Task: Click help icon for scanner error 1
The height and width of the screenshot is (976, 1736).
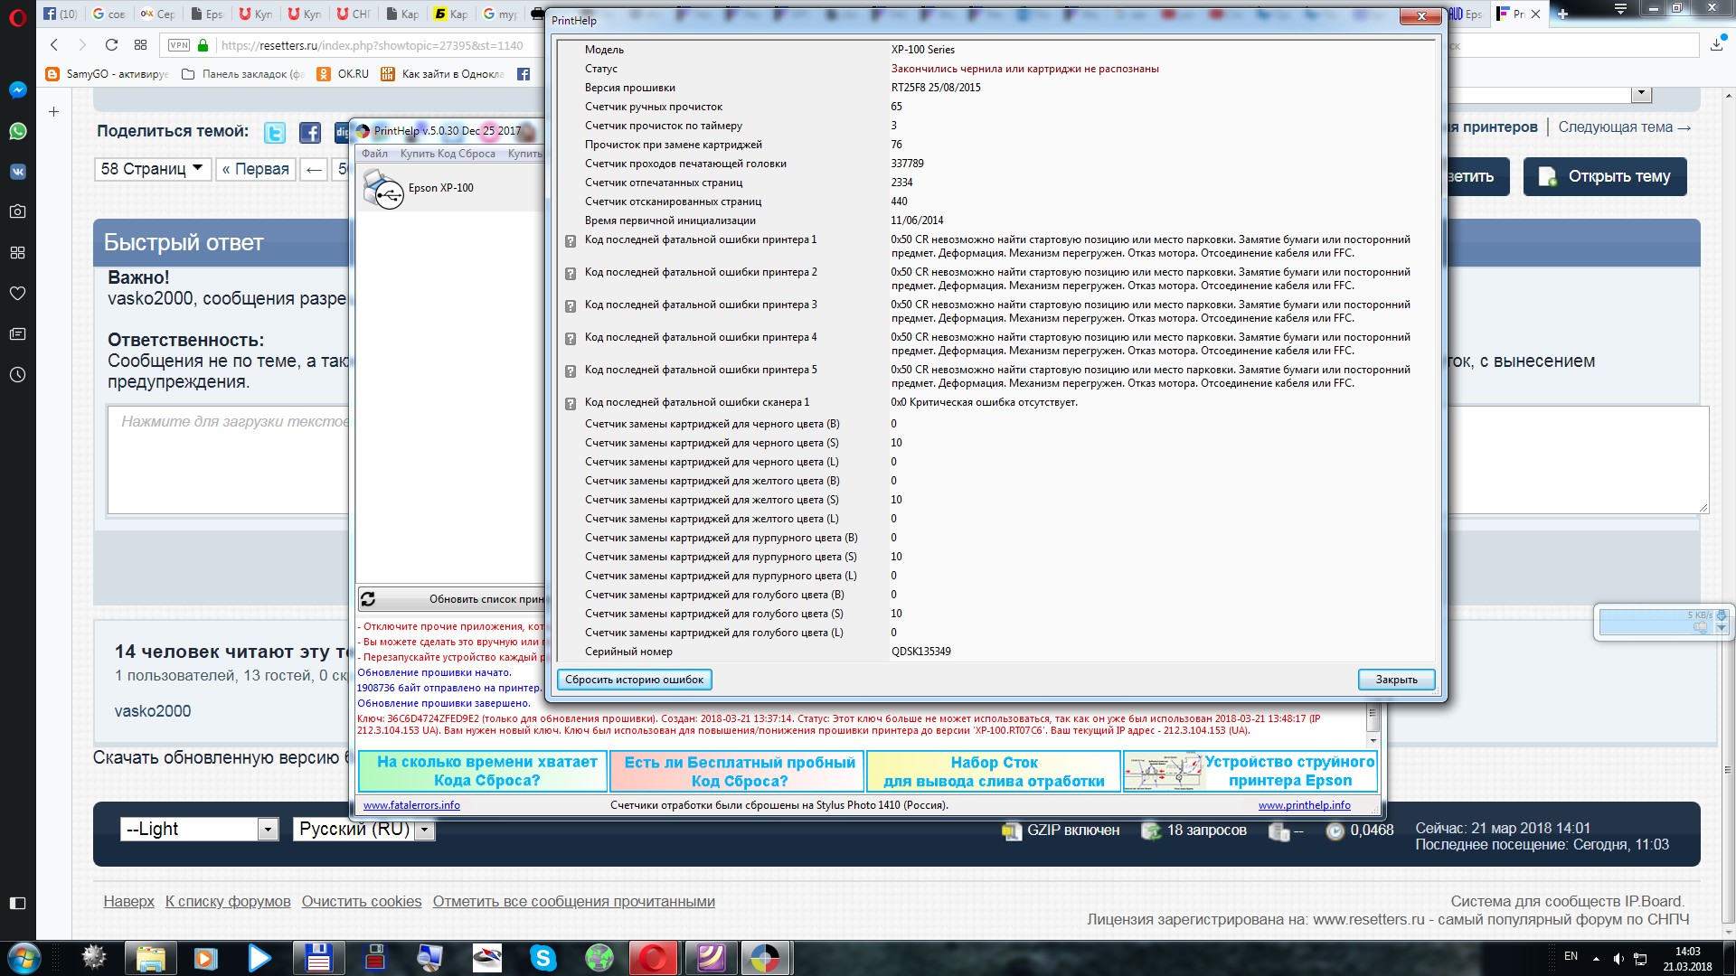Action: click(x=571, y=404)
